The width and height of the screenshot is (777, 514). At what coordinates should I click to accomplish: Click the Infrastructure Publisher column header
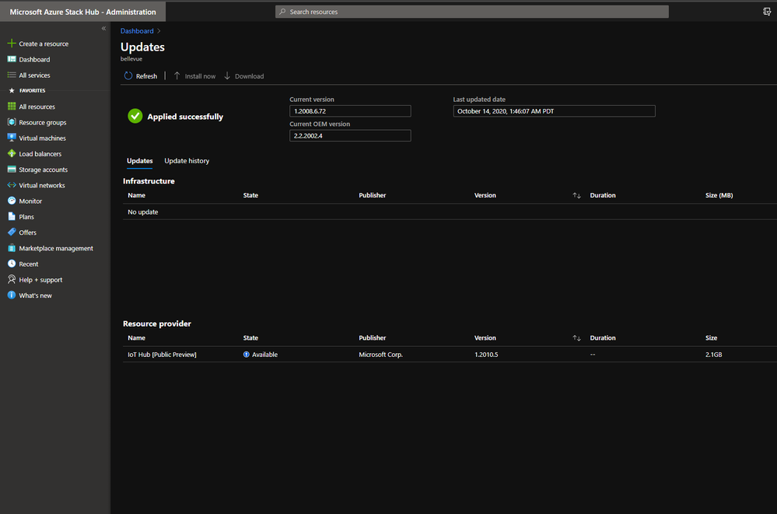[x=373, y=195]
